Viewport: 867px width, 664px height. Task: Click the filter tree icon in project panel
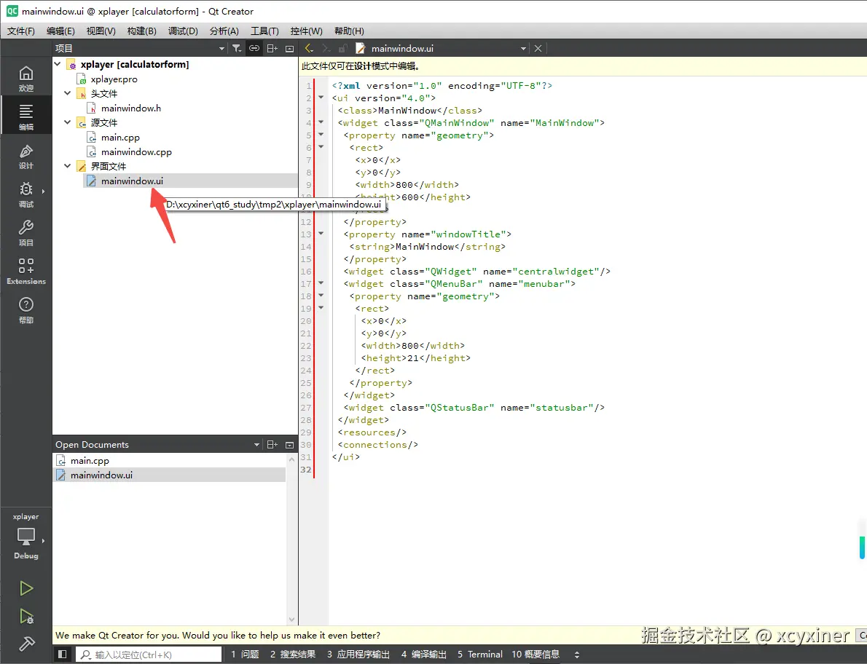(x=237, y=48)
